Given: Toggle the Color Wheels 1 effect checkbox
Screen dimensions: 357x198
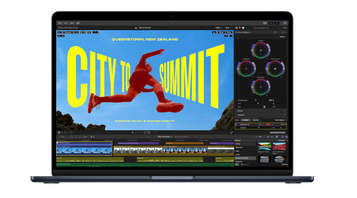Looking at the screenshot, I should [237, 32].
